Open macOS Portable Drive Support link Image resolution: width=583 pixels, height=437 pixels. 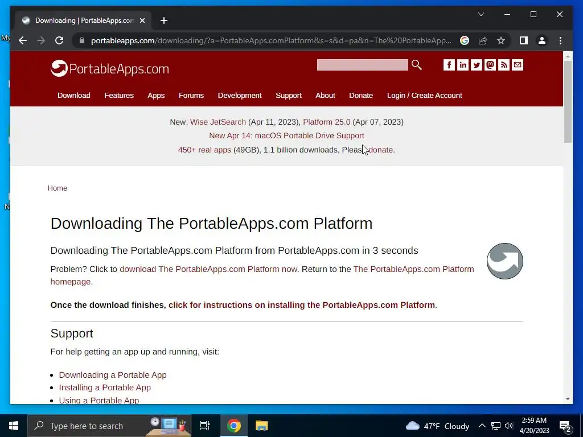click(x=287, y=135)
